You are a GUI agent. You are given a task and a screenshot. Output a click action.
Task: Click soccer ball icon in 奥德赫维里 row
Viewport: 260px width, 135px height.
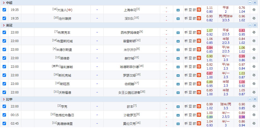click(254, 123)
